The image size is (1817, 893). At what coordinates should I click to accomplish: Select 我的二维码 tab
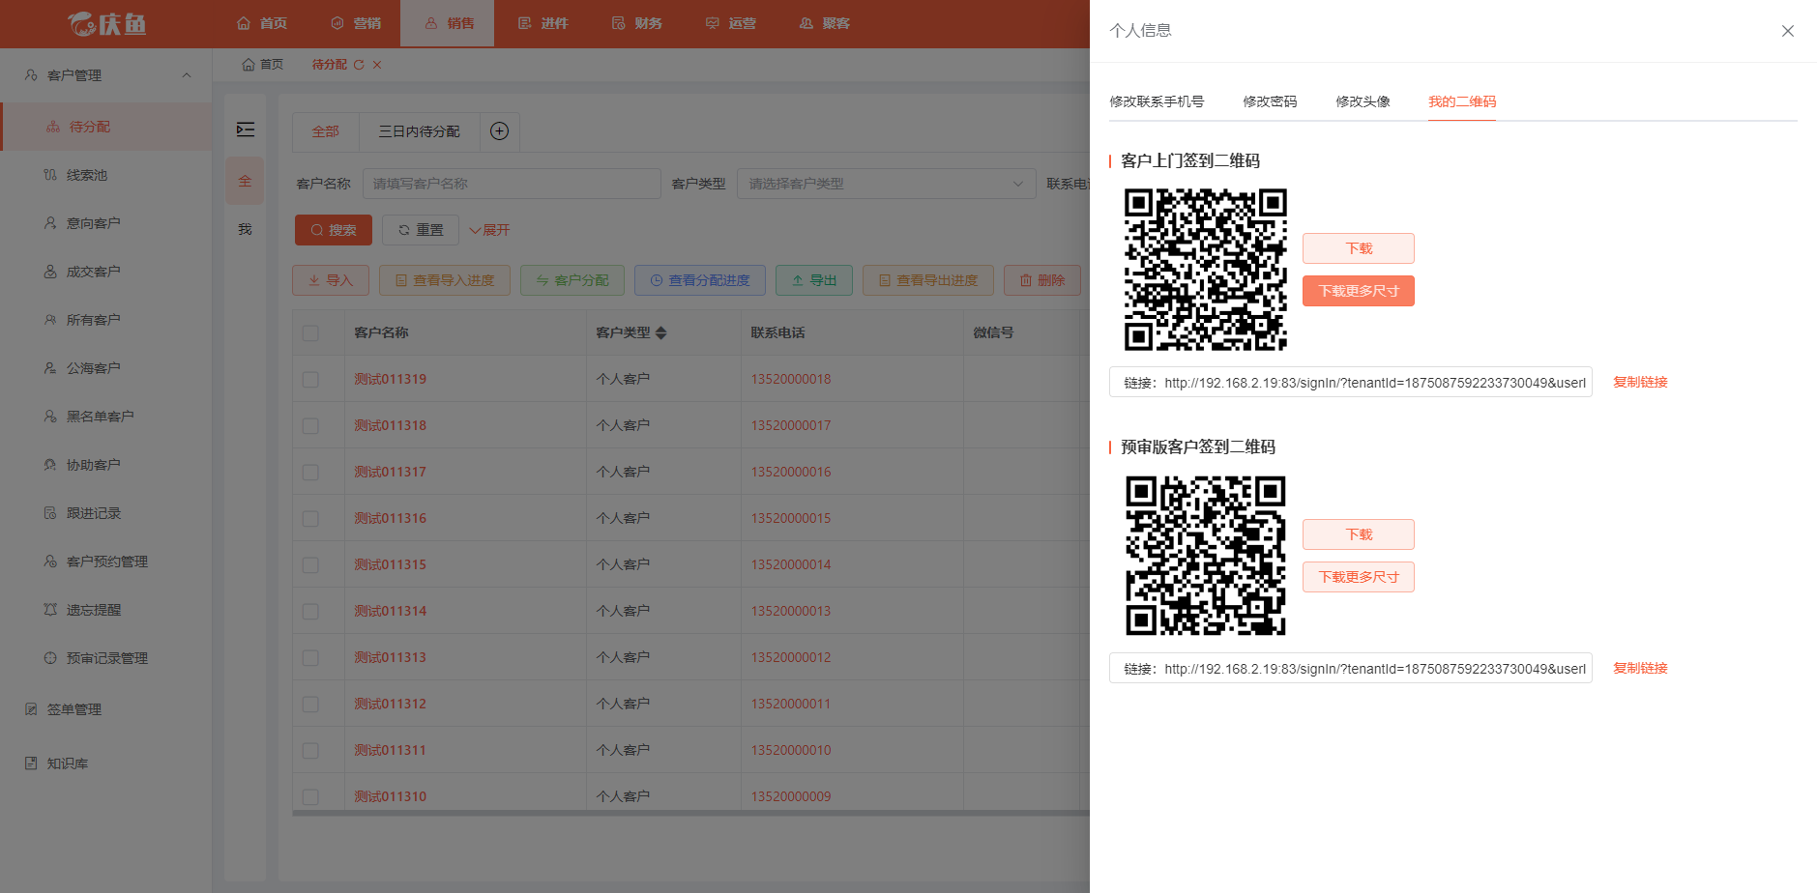(1462, 101)
